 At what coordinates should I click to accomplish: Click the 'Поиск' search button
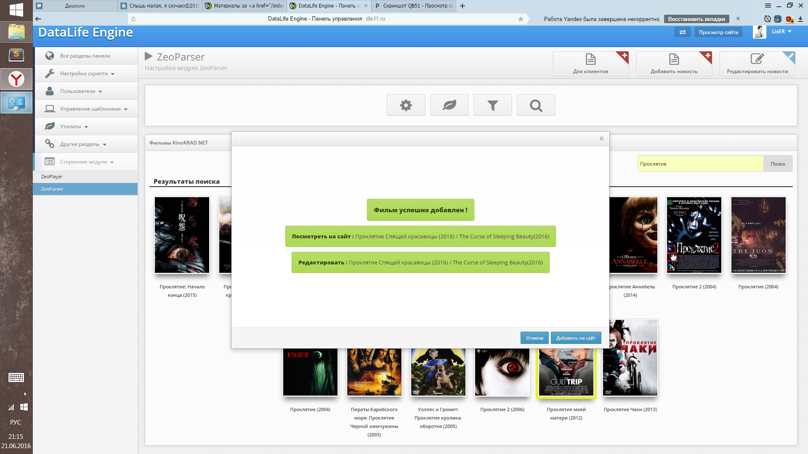point(778,164)
